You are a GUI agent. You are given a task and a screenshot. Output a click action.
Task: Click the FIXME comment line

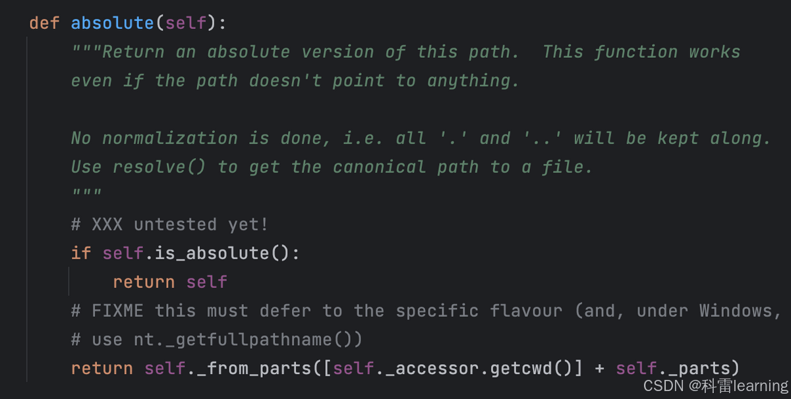tap(426, 311)
